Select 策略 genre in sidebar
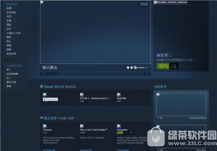Image resolution: width=217 pixels, height=151 pixels. 9,49
